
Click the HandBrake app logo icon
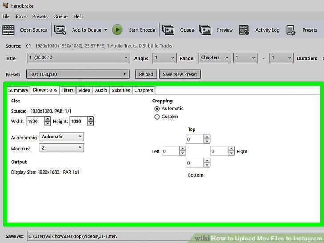[x=5, y=5]
